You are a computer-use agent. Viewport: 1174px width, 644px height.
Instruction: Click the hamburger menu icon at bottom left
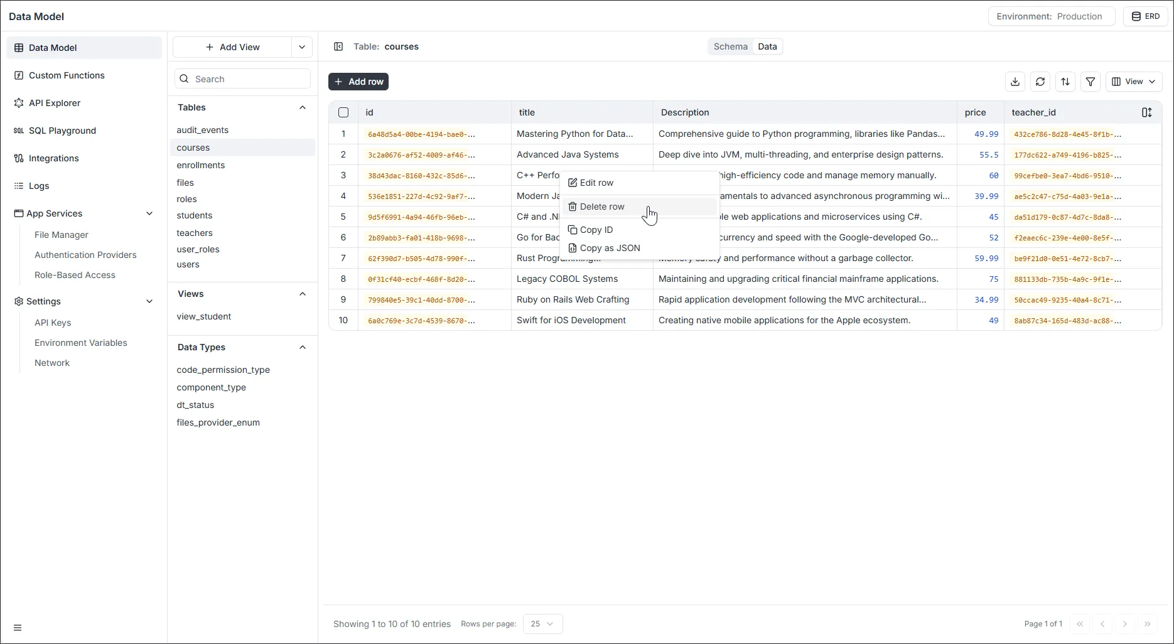pyautogui.click(x=18, y=628)
